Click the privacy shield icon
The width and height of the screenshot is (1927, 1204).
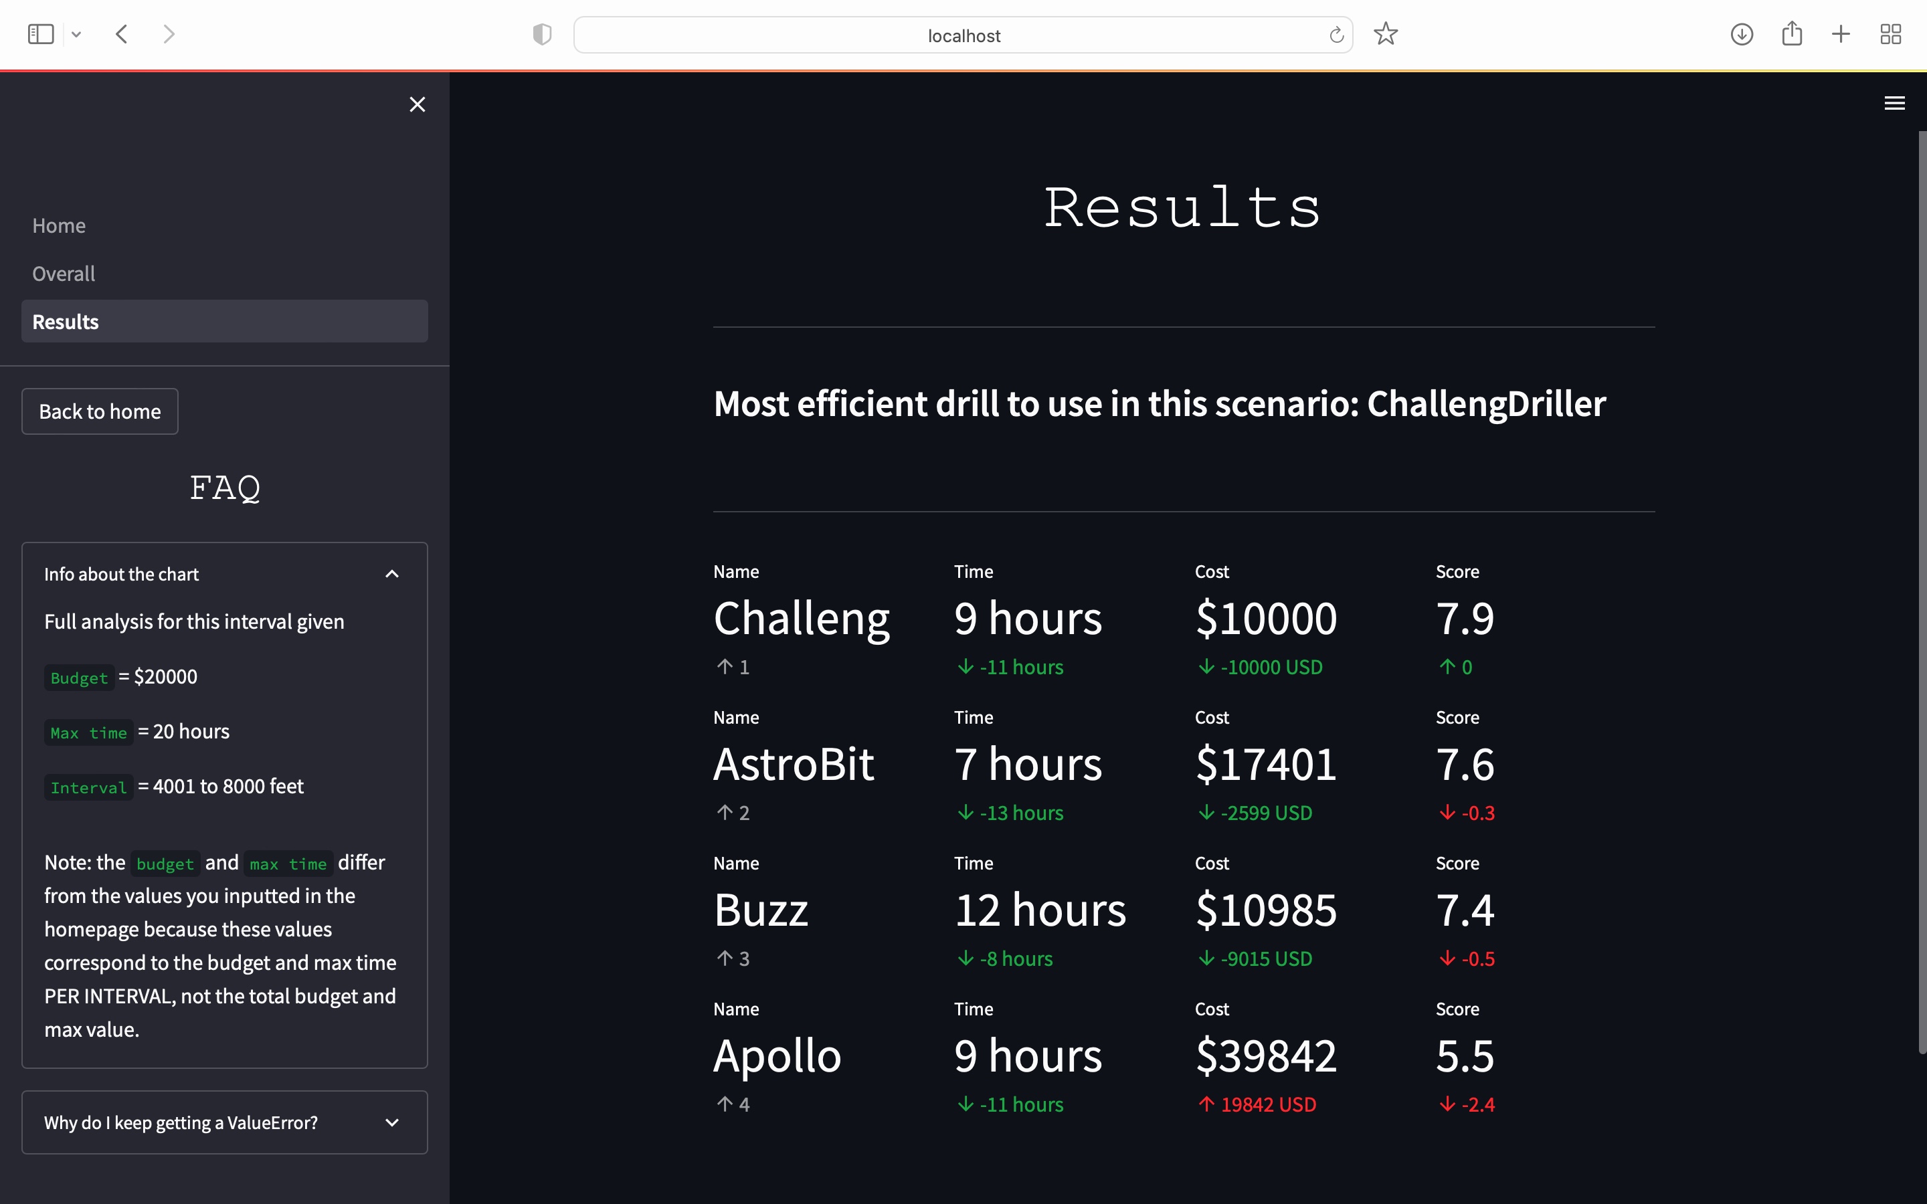[x=541, y=34]
